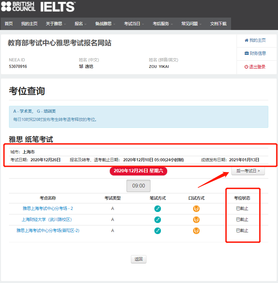This screenshot has width=278, height=283.
Task: Open the 报名 dropdown menu
Action: [x=79, y=24]
